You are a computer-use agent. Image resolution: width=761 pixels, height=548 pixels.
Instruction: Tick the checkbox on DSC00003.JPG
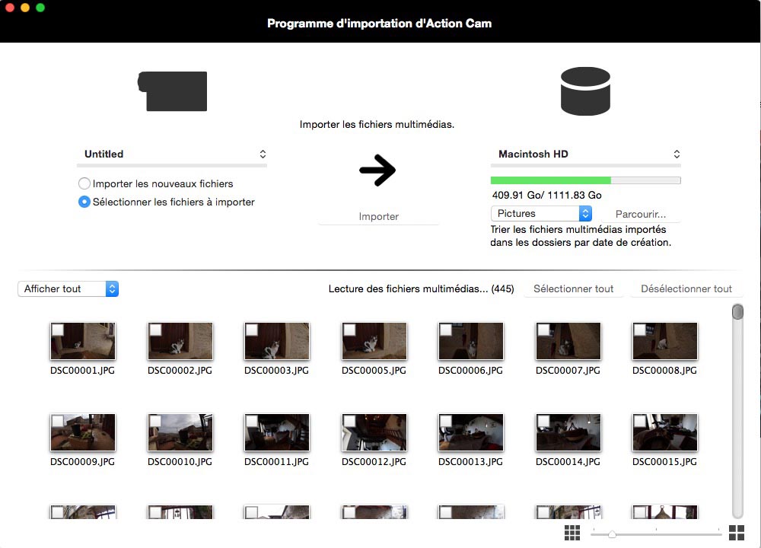tap(252, 330)
